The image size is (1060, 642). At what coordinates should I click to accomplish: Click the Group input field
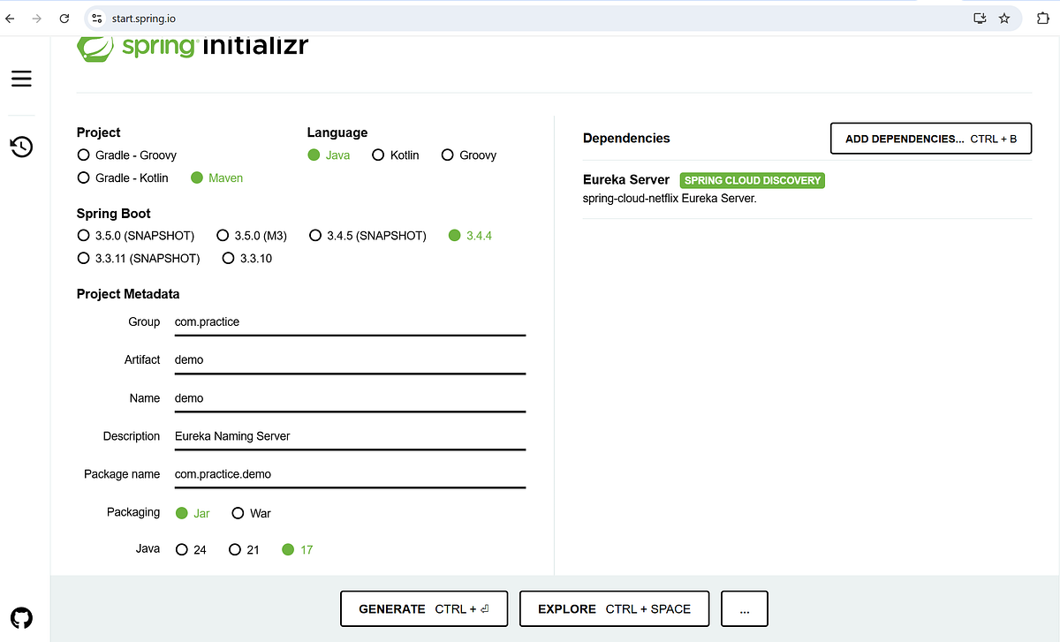350,322
